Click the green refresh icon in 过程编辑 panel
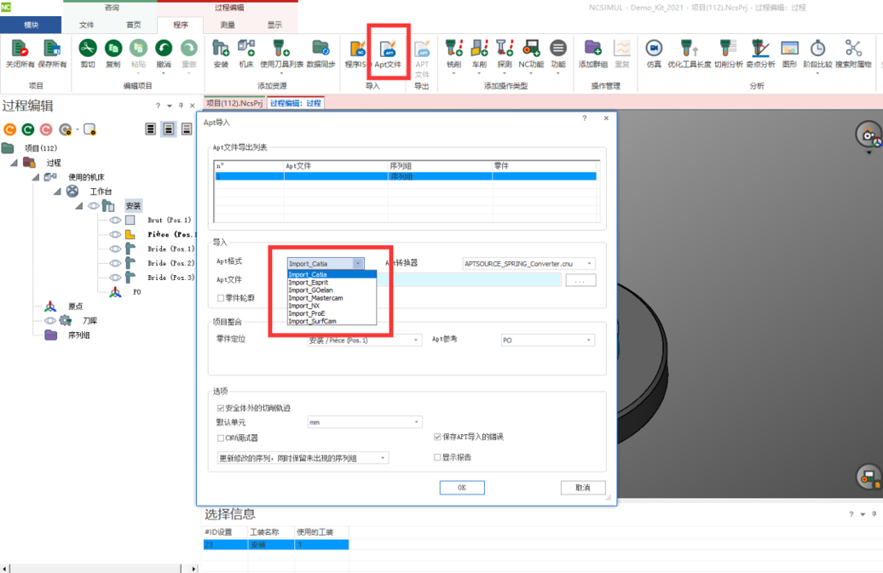This screenshot has height=573, width=883. [28, 130]
